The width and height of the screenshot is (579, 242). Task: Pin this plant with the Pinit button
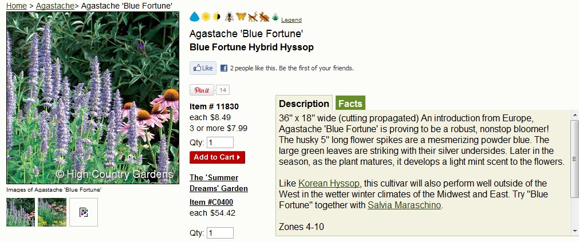pyautogui.click(x=202, y=90)
